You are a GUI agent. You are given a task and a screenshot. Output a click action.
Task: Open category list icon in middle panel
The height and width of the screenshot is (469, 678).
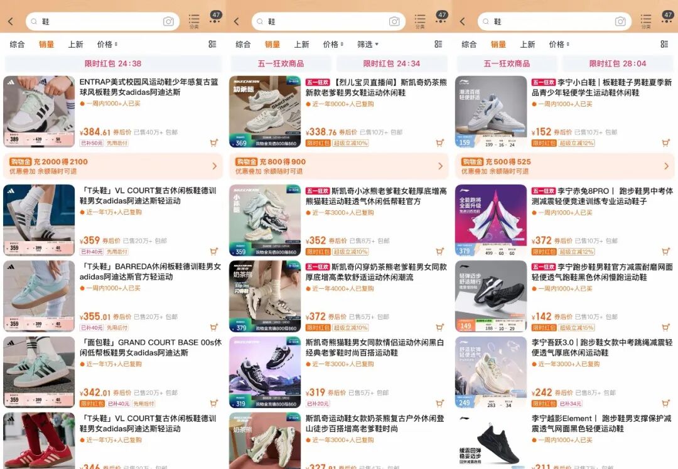coord(420,21)
